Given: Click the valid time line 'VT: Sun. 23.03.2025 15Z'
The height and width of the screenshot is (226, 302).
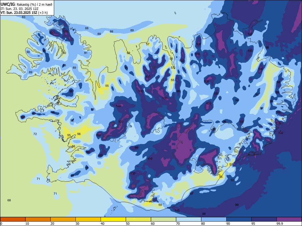Looking at the screenshot, I should [19, 13].
